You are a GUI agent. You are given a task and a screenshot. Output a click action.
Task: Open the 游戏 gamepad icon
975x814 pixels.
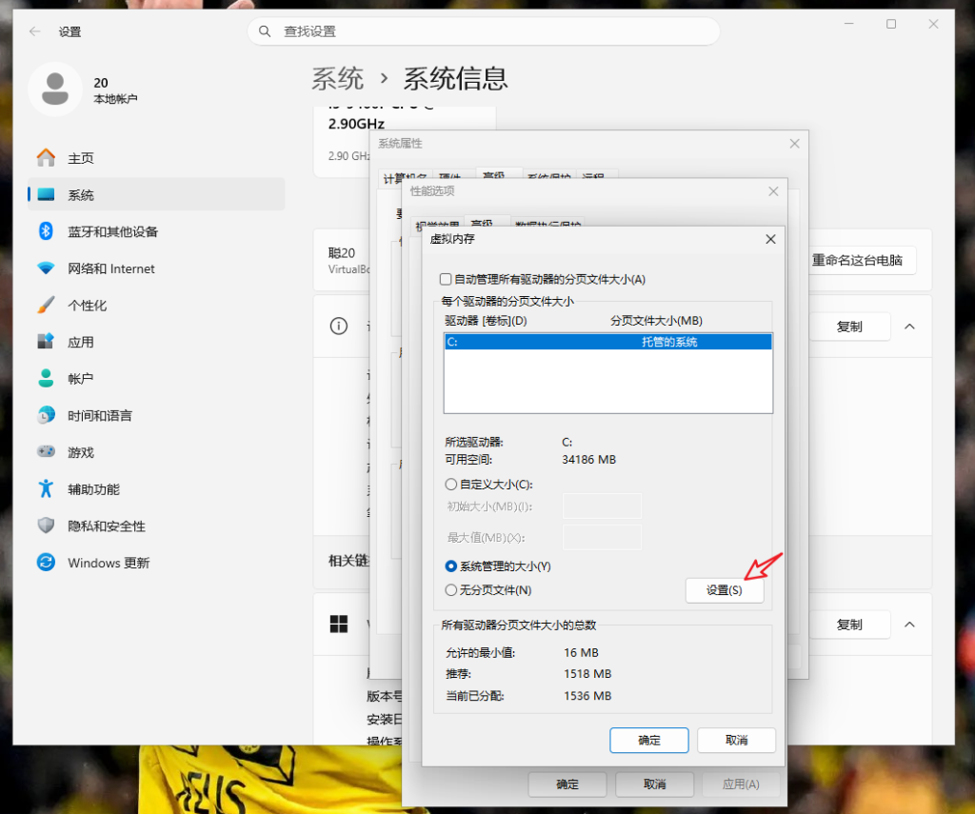click(x=46, y=451)
